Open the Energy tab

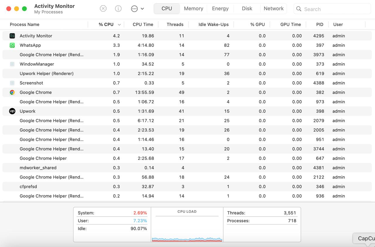[220, 8]
